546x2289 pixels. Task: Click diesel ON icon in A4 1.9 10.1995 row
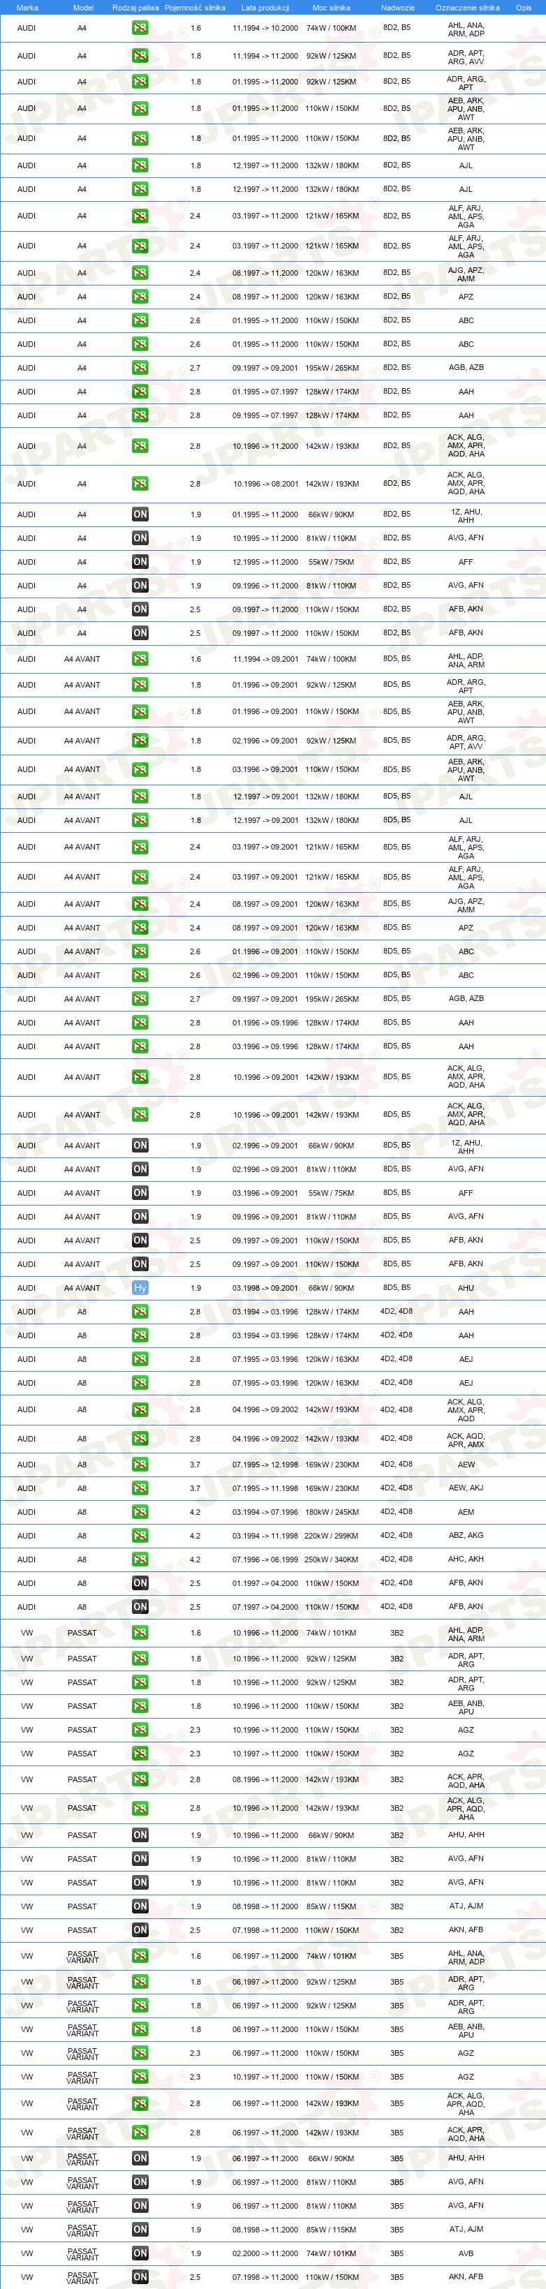(x=140, y=538)
